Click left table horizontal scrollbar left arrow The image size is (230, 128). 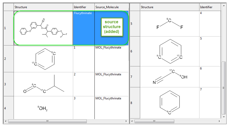pos(6,121)
